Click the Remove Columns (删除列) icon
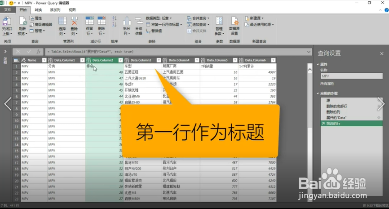Viewport: 389px width, 209px height. (74, 21)
